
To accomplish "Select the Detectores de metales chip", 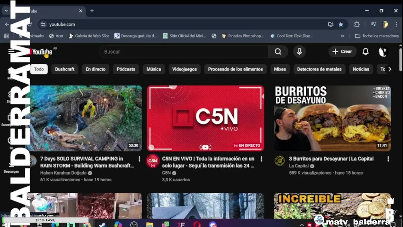I will (319, 69).
